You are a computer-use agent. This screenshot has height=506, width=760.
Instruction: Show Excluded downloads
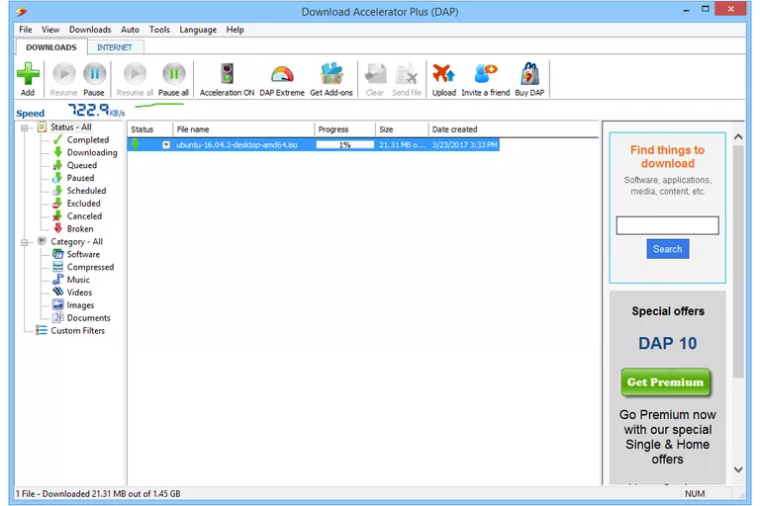click(84, 204)
